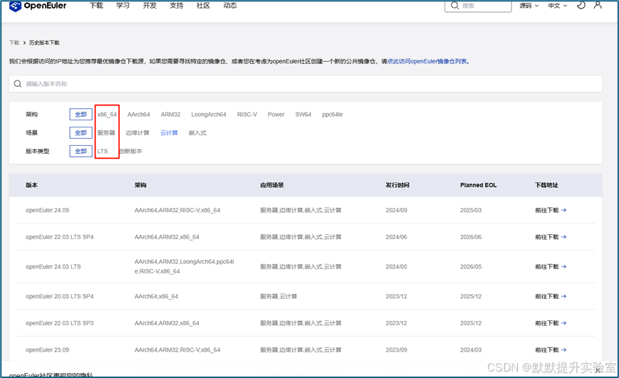Select 全部 in the 架构 filter
The image size is (619, 378).
pos(81,115)
